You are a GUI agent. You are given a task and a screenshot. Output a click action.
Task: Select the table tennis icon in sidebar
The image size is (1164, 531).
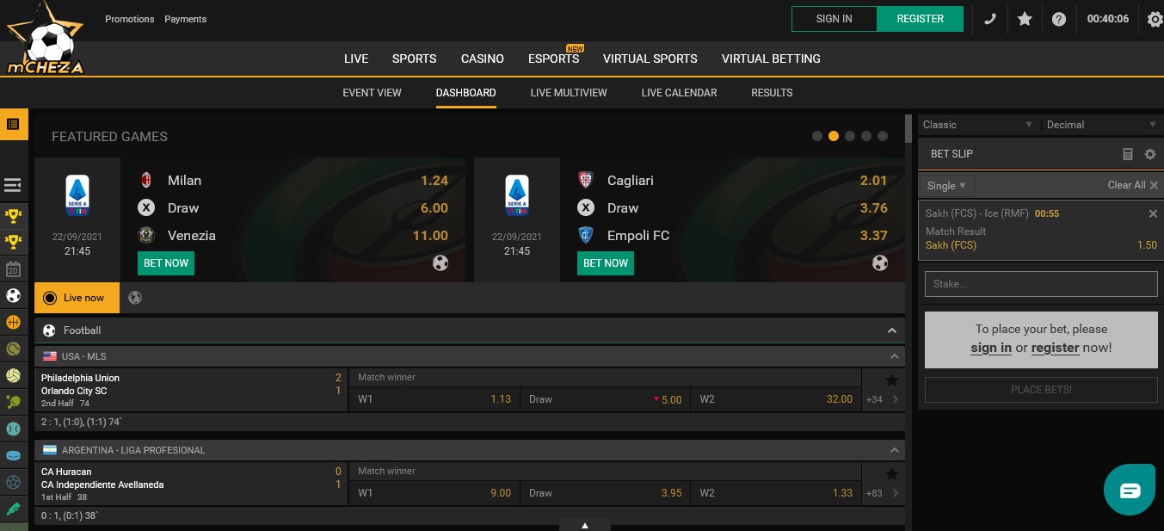coord(13,402)
